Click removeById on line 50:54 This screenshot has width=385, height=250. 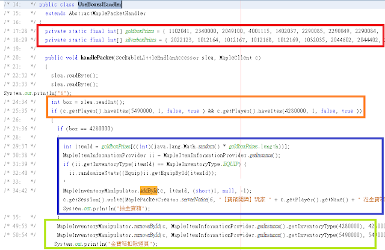click(x=147, y=235)
